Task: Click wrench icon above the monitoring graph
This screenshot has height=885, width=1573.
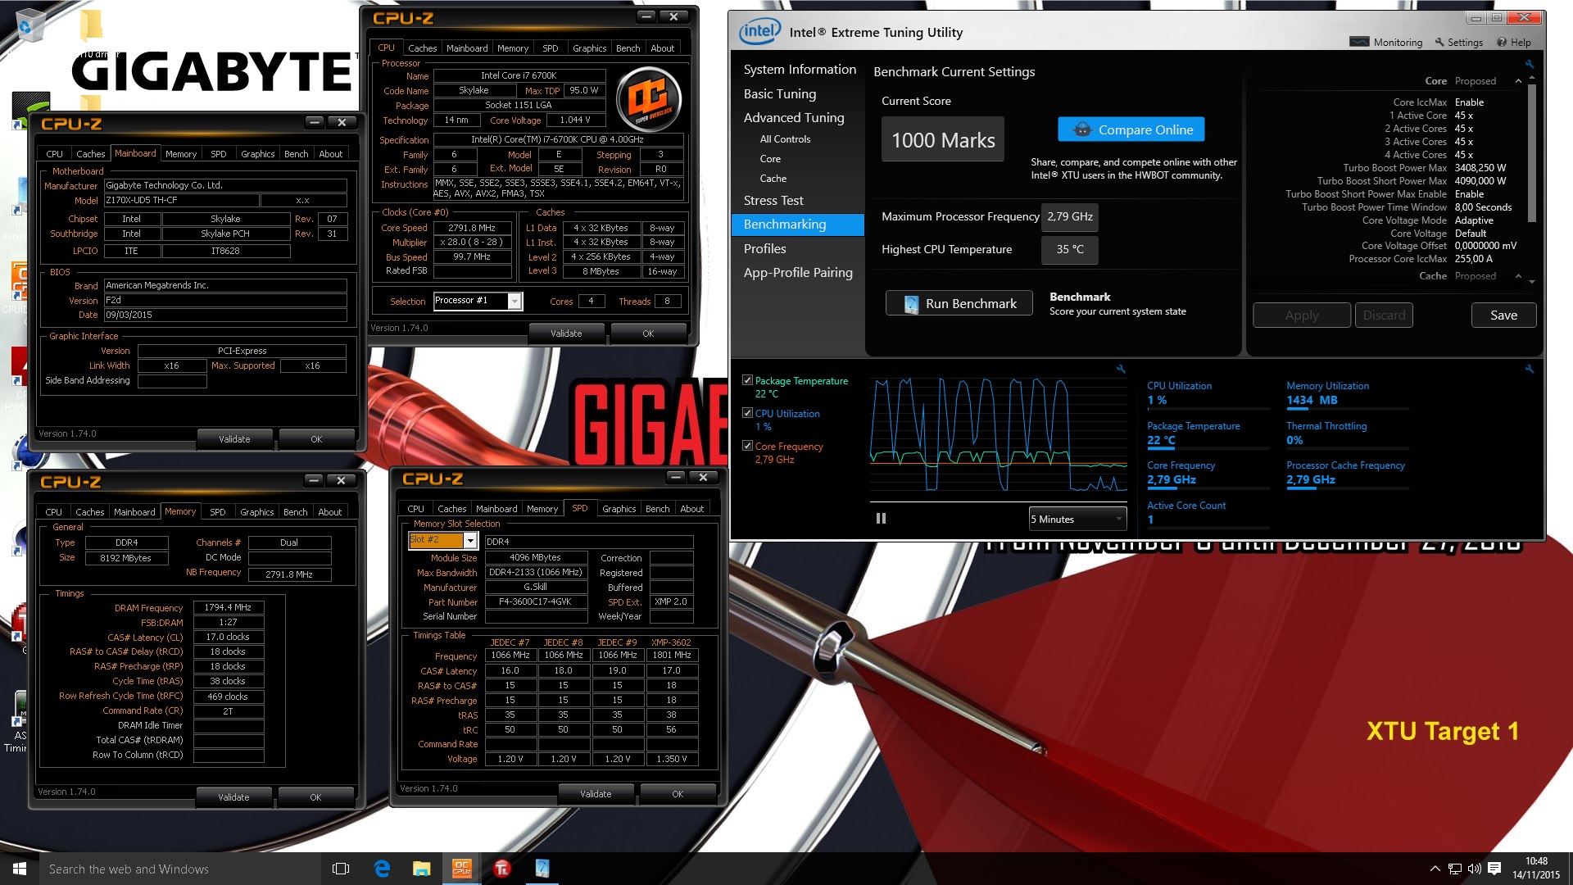Action: pos(1121,369)
